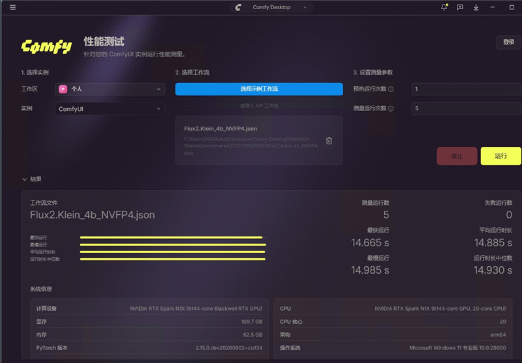Click the red 停止 button
522x363 pixels.
point(457,156)
